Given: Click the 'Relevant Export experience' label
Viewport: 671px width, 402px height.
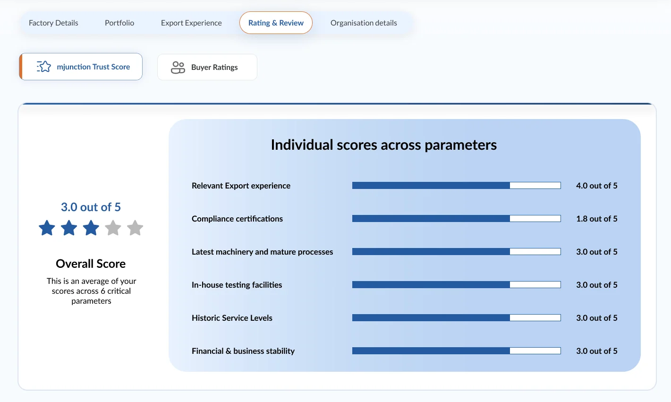Looking at the screenshot, I should (x=241, y=186).
